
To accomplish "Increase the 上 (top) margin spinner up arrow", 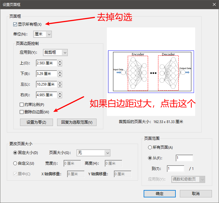I will point(60,61).
